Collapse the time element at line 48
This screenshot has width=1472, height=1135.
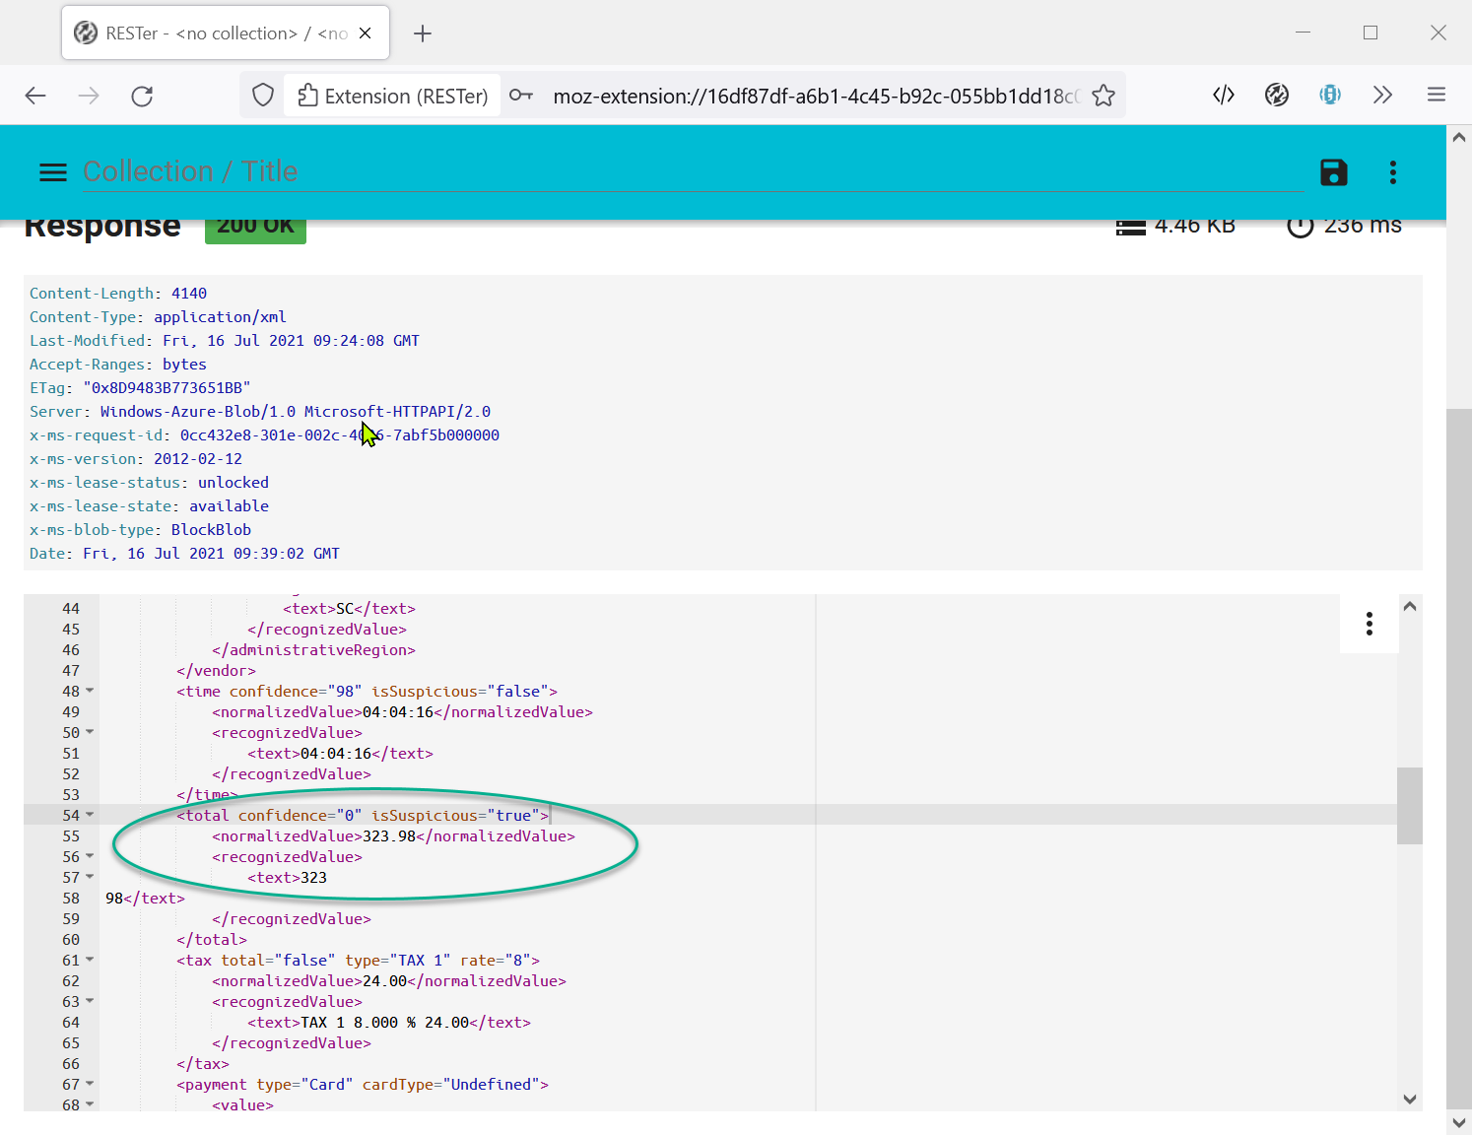(x=90, y=691)
